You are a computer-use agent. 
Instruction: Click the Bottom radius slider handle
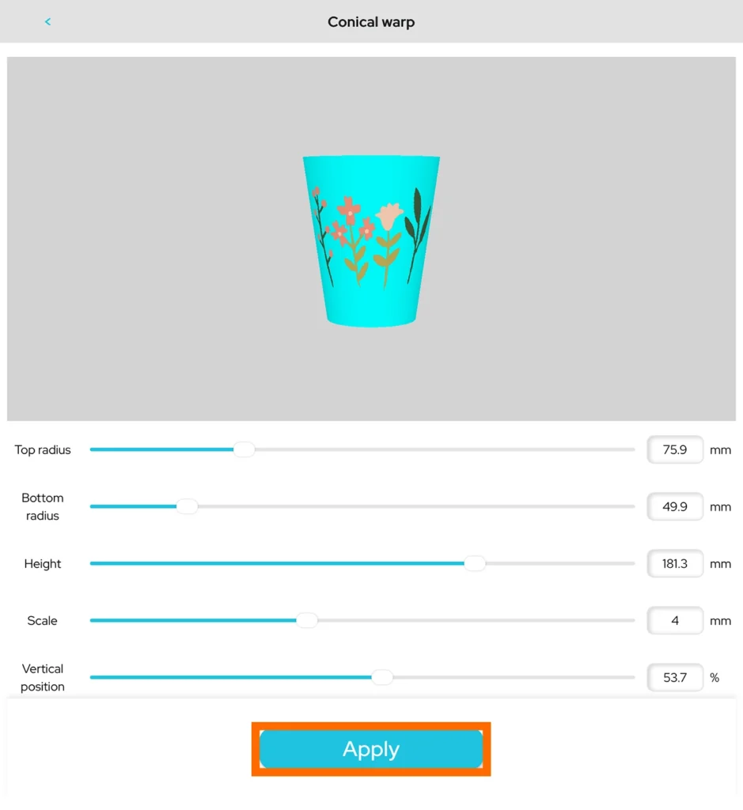point(187,506)
